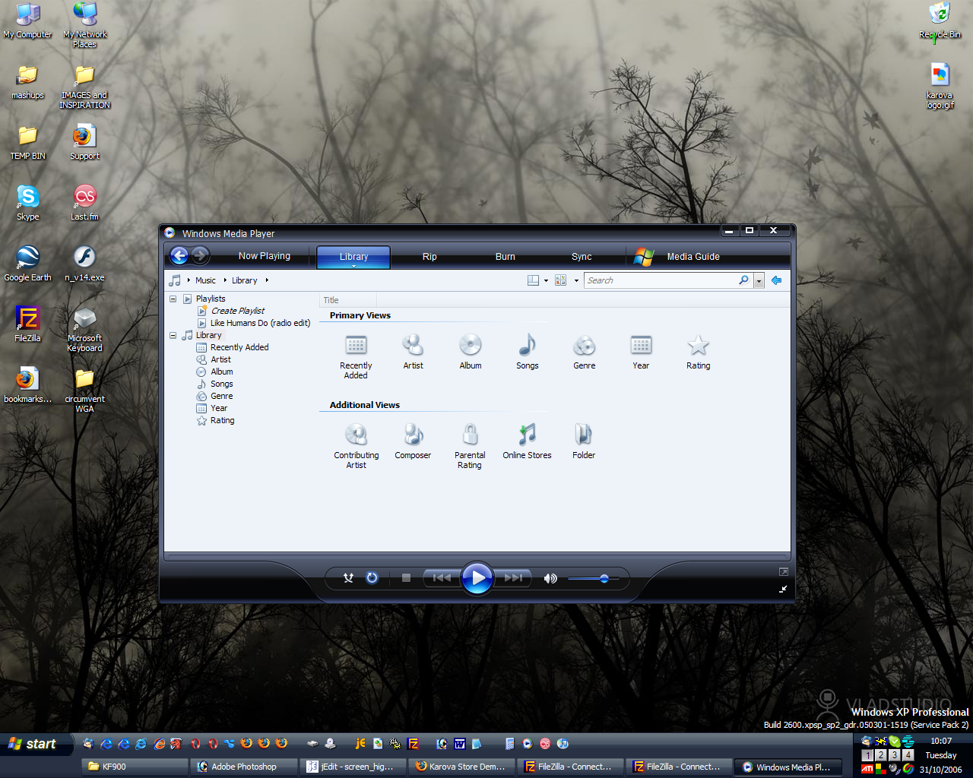This screenshot has height=778, width=973.
Task: Open the karova logo.gif desktop file
Action: [x=940, y=87]
